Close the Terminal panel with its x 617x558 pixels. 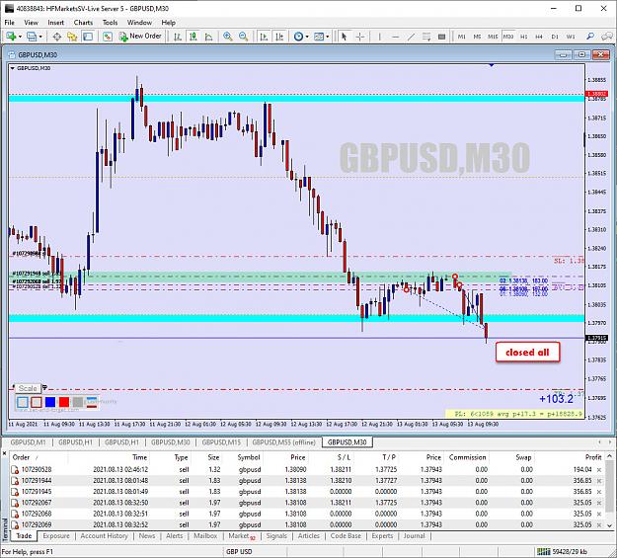[x=4, y=453]
